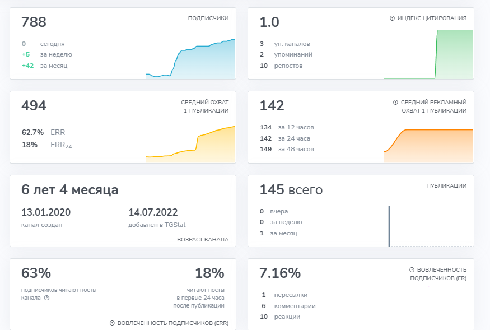Image resolution: width=490 pixels, height=330 pixels.
Task: Click the '1 пересылки' row
Action: click(x=284, y=295)
